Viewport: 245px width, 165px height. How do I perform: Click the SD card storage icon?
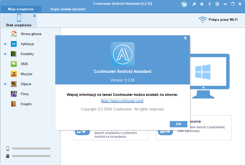click(8, 156)
